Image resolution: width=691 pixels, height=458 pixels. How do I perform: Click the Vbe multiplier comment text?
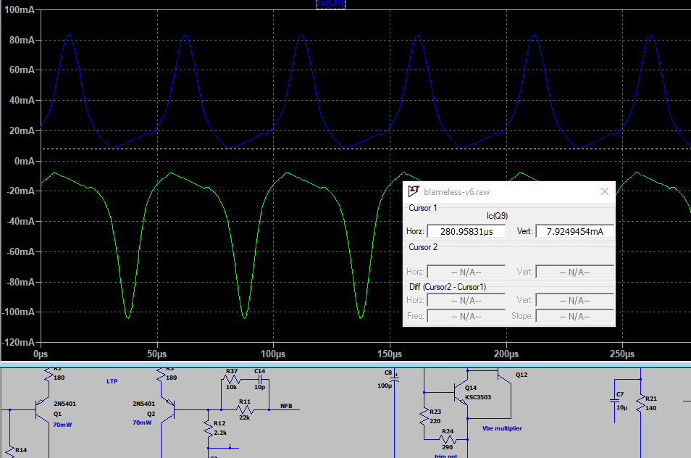[502, 428]
